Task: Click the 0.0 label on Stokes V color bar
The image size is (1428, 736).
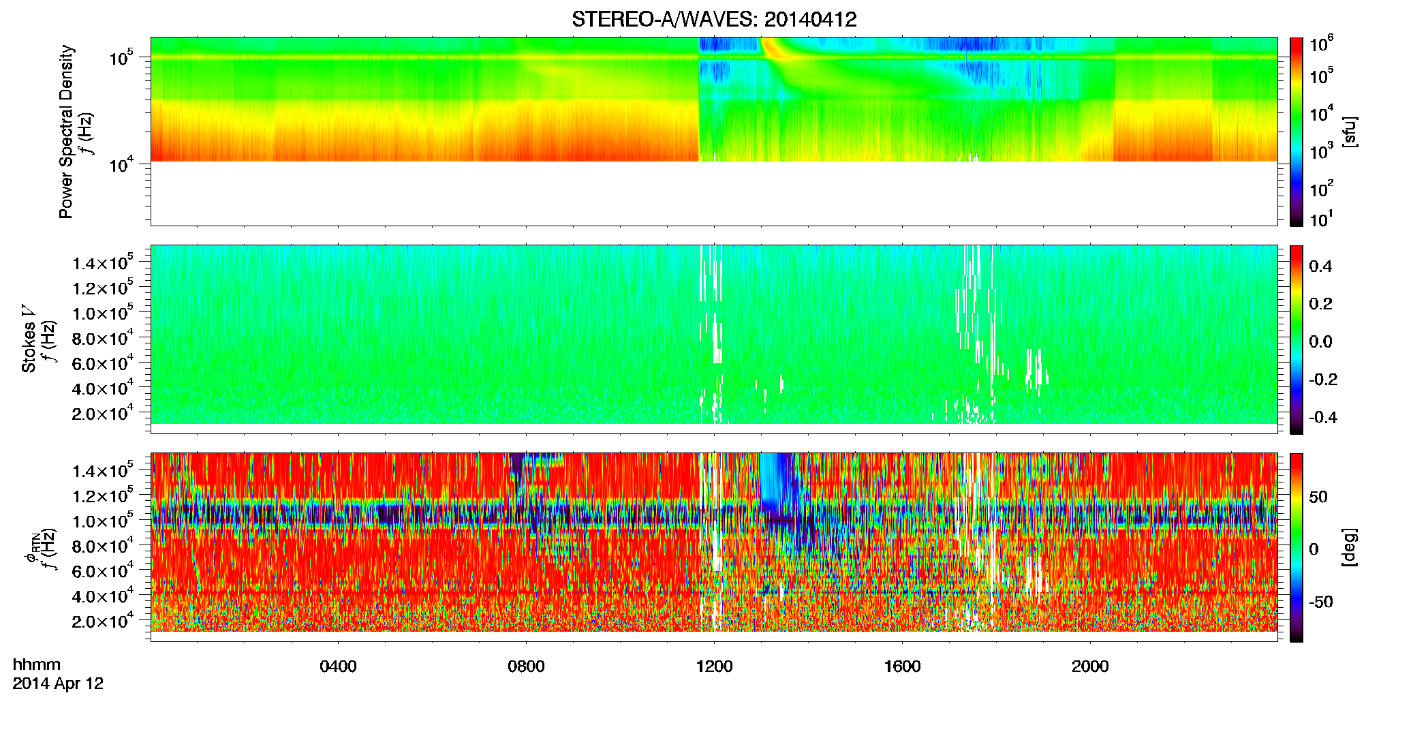Action: 1320,342
